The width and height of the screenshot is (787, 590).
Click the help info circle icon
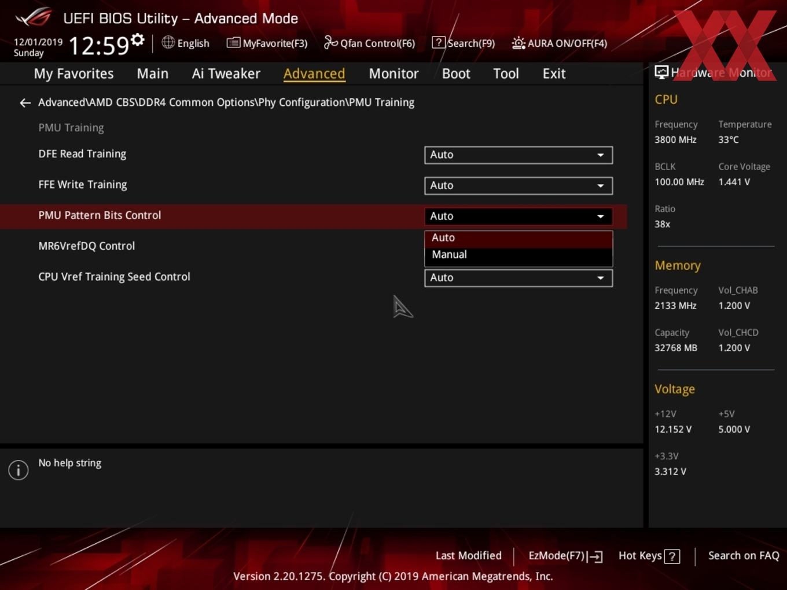19,470
